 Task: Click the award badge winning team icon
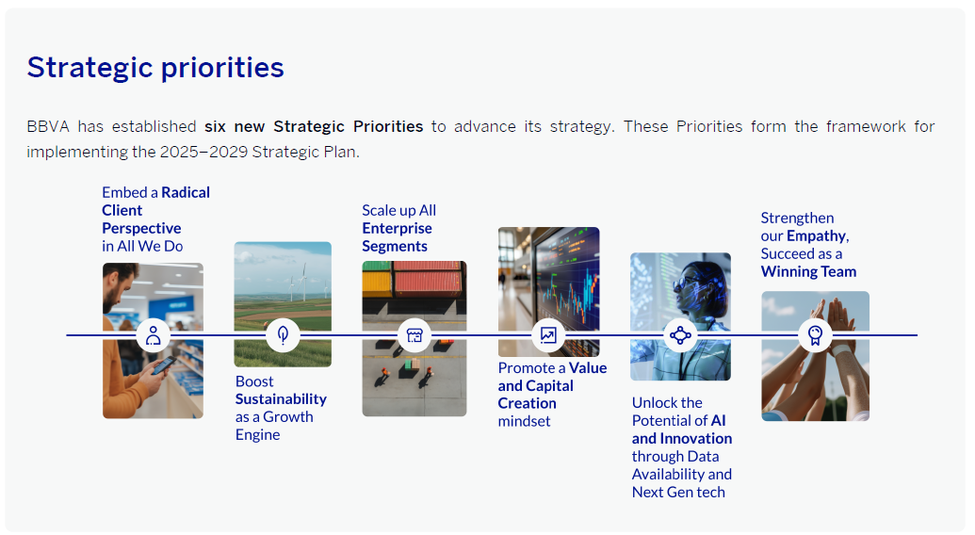pos(815,335)
